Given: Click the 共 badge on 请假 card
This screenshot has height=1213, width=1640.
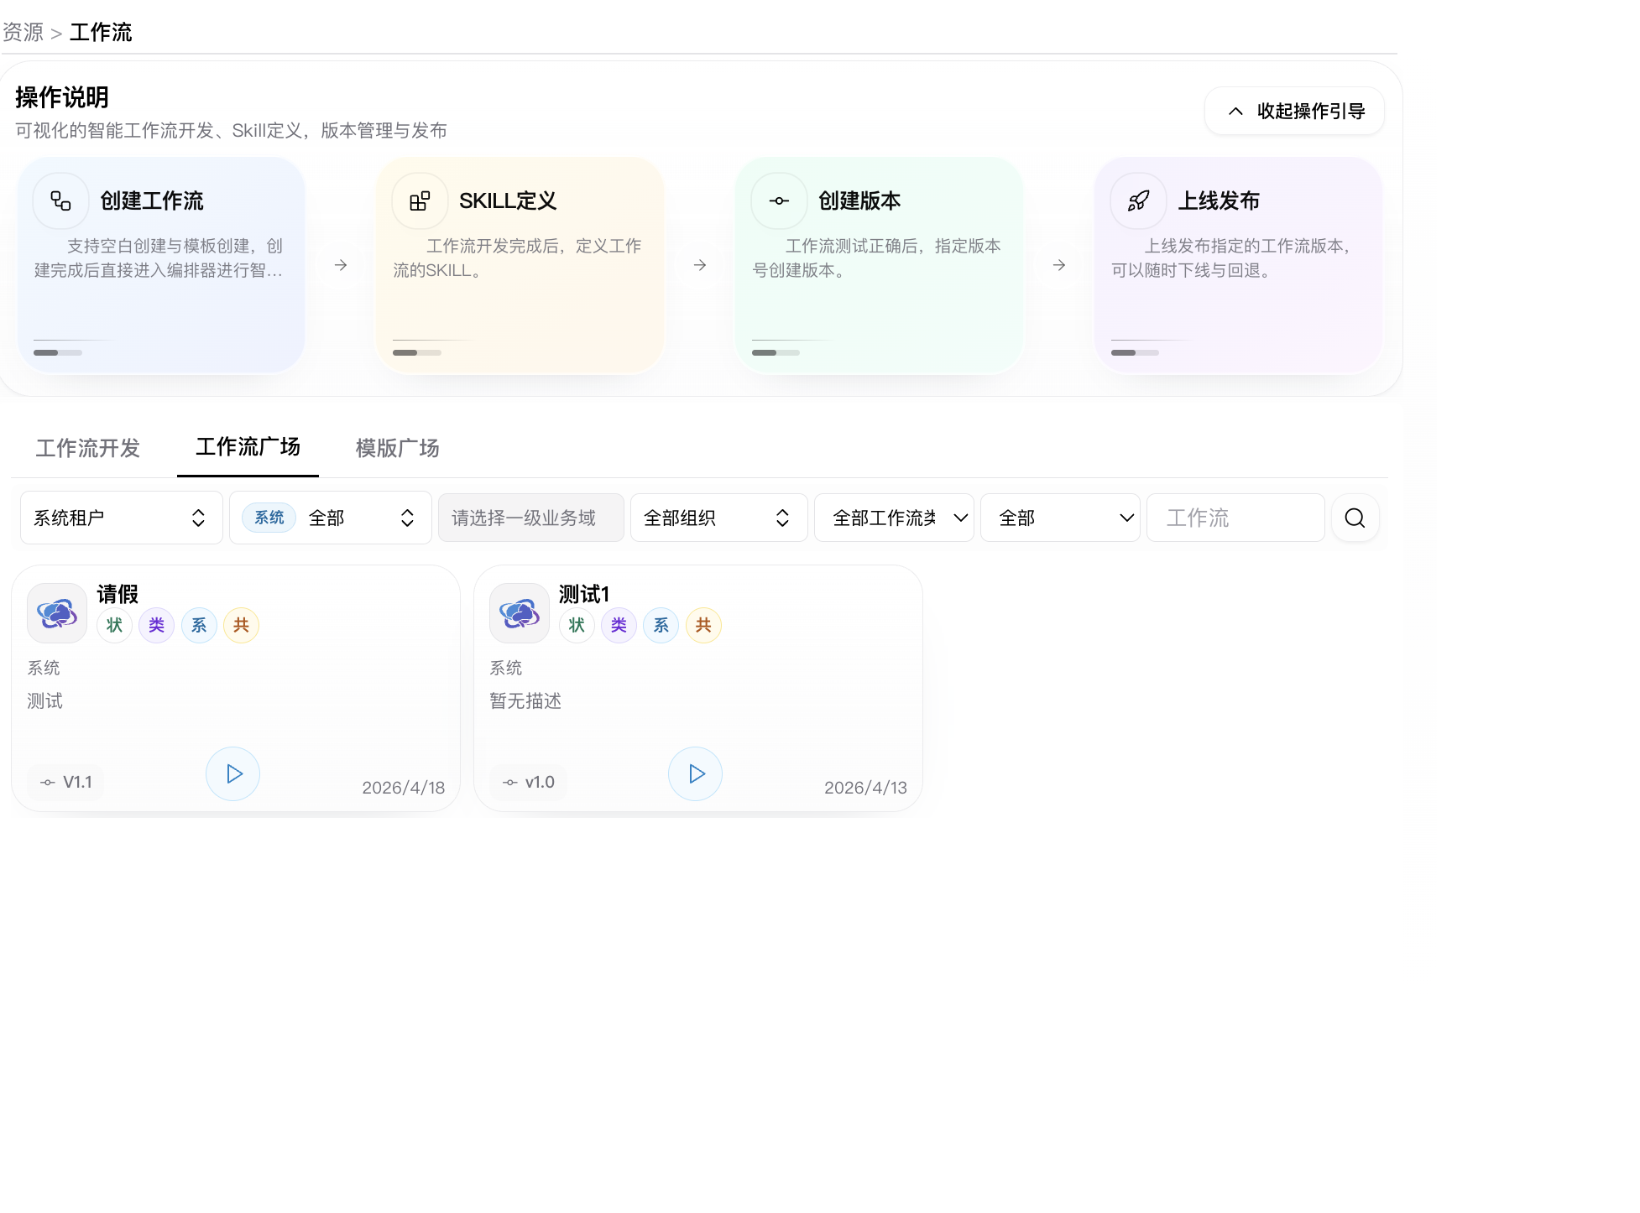Looking at the screenshot, I should tap(241, 625).
